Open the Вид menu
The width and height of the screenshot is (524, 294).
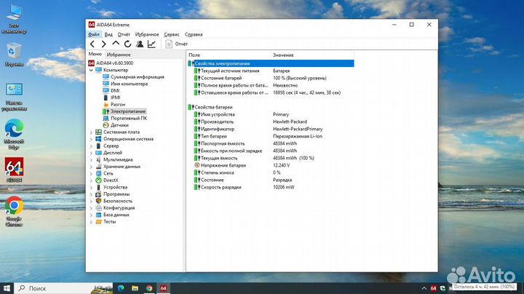pos(108,34)
